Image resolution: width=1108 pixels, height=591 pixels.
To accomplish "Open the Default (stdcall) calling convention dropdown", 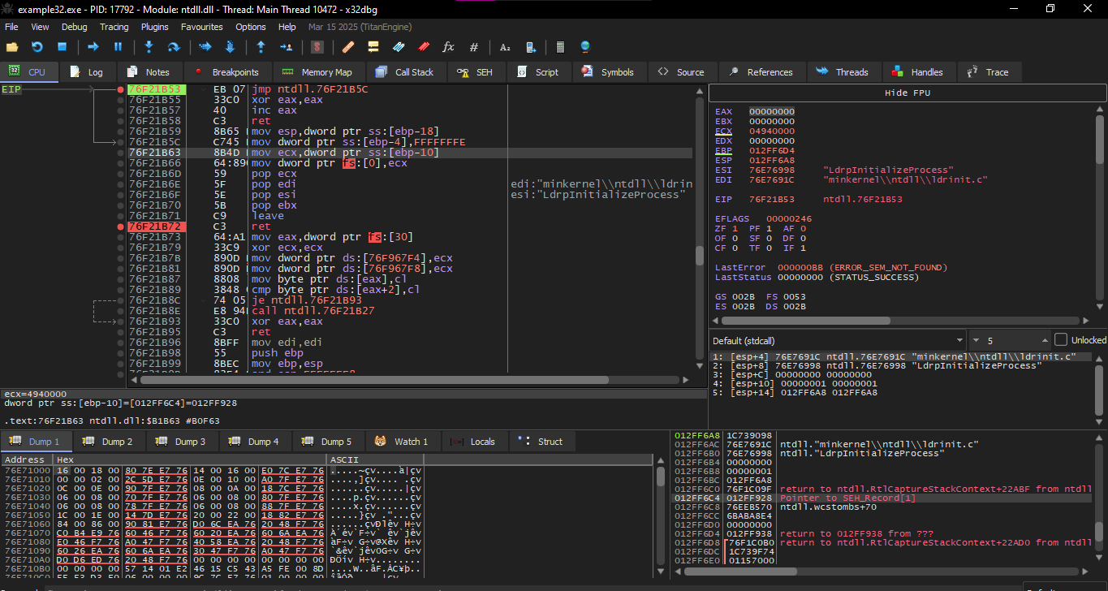I will point(836,340).
